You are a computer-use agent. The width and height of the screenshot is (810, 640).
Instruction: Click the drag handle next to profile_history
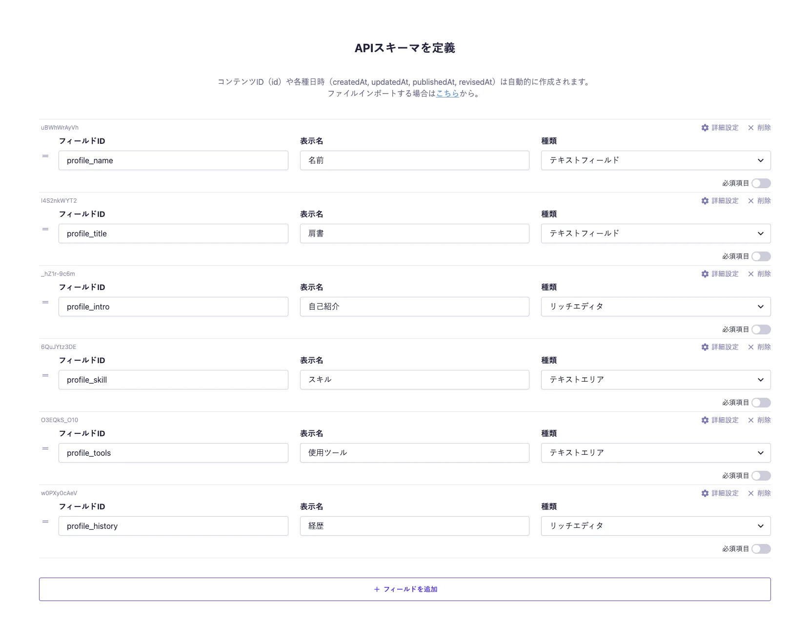tap(45, 522)
